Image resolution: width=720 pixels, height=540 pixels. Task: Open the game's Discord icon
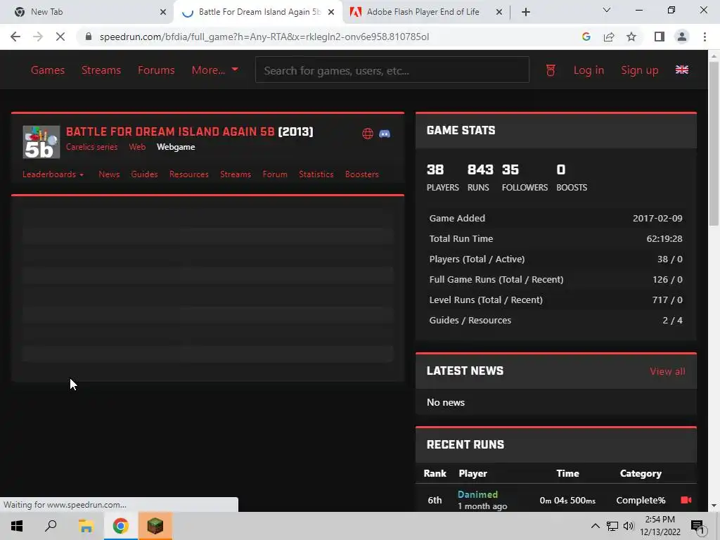click(385, 134)
